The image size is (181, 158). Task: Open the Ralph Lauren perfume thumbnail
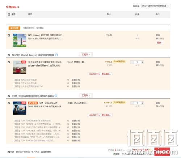[x=20, y=67]
